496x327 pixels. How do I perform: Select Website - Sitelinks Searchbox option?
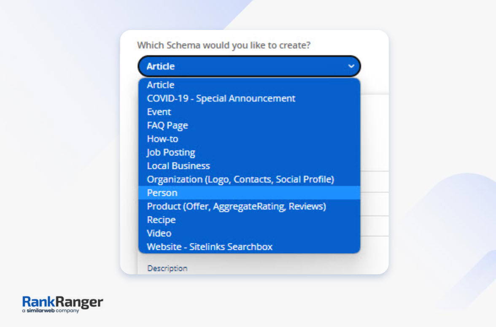point(210,247)
